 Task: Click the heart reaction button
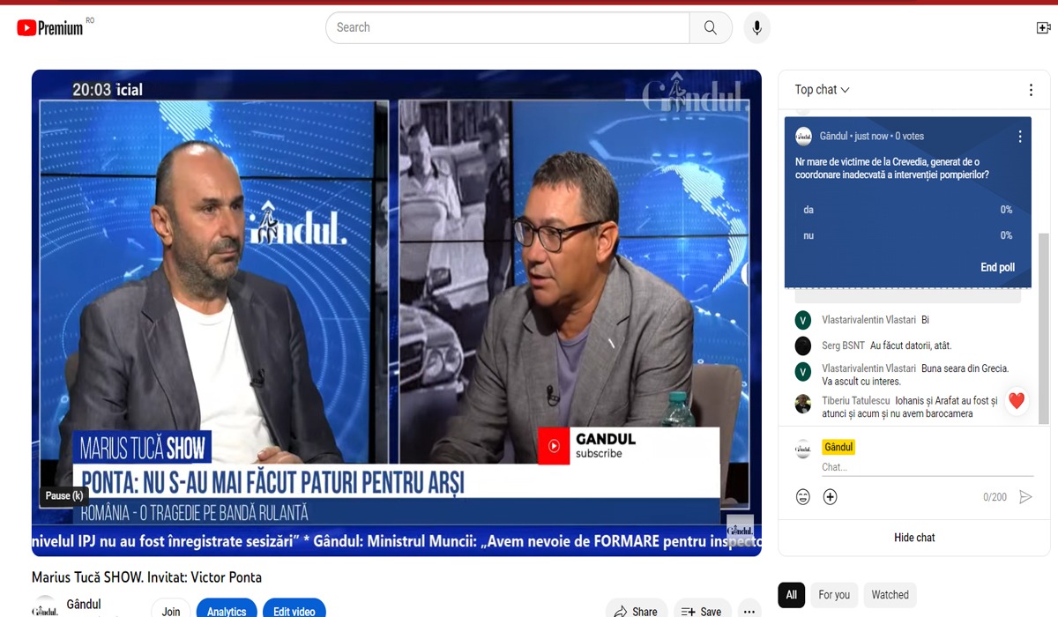(1017, 401)
